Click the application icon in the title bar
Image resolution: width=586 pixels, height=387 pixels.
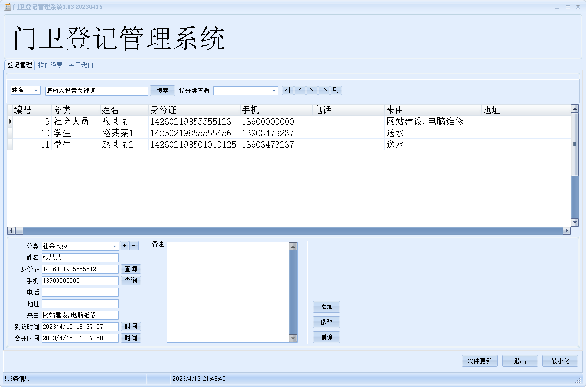7,6
